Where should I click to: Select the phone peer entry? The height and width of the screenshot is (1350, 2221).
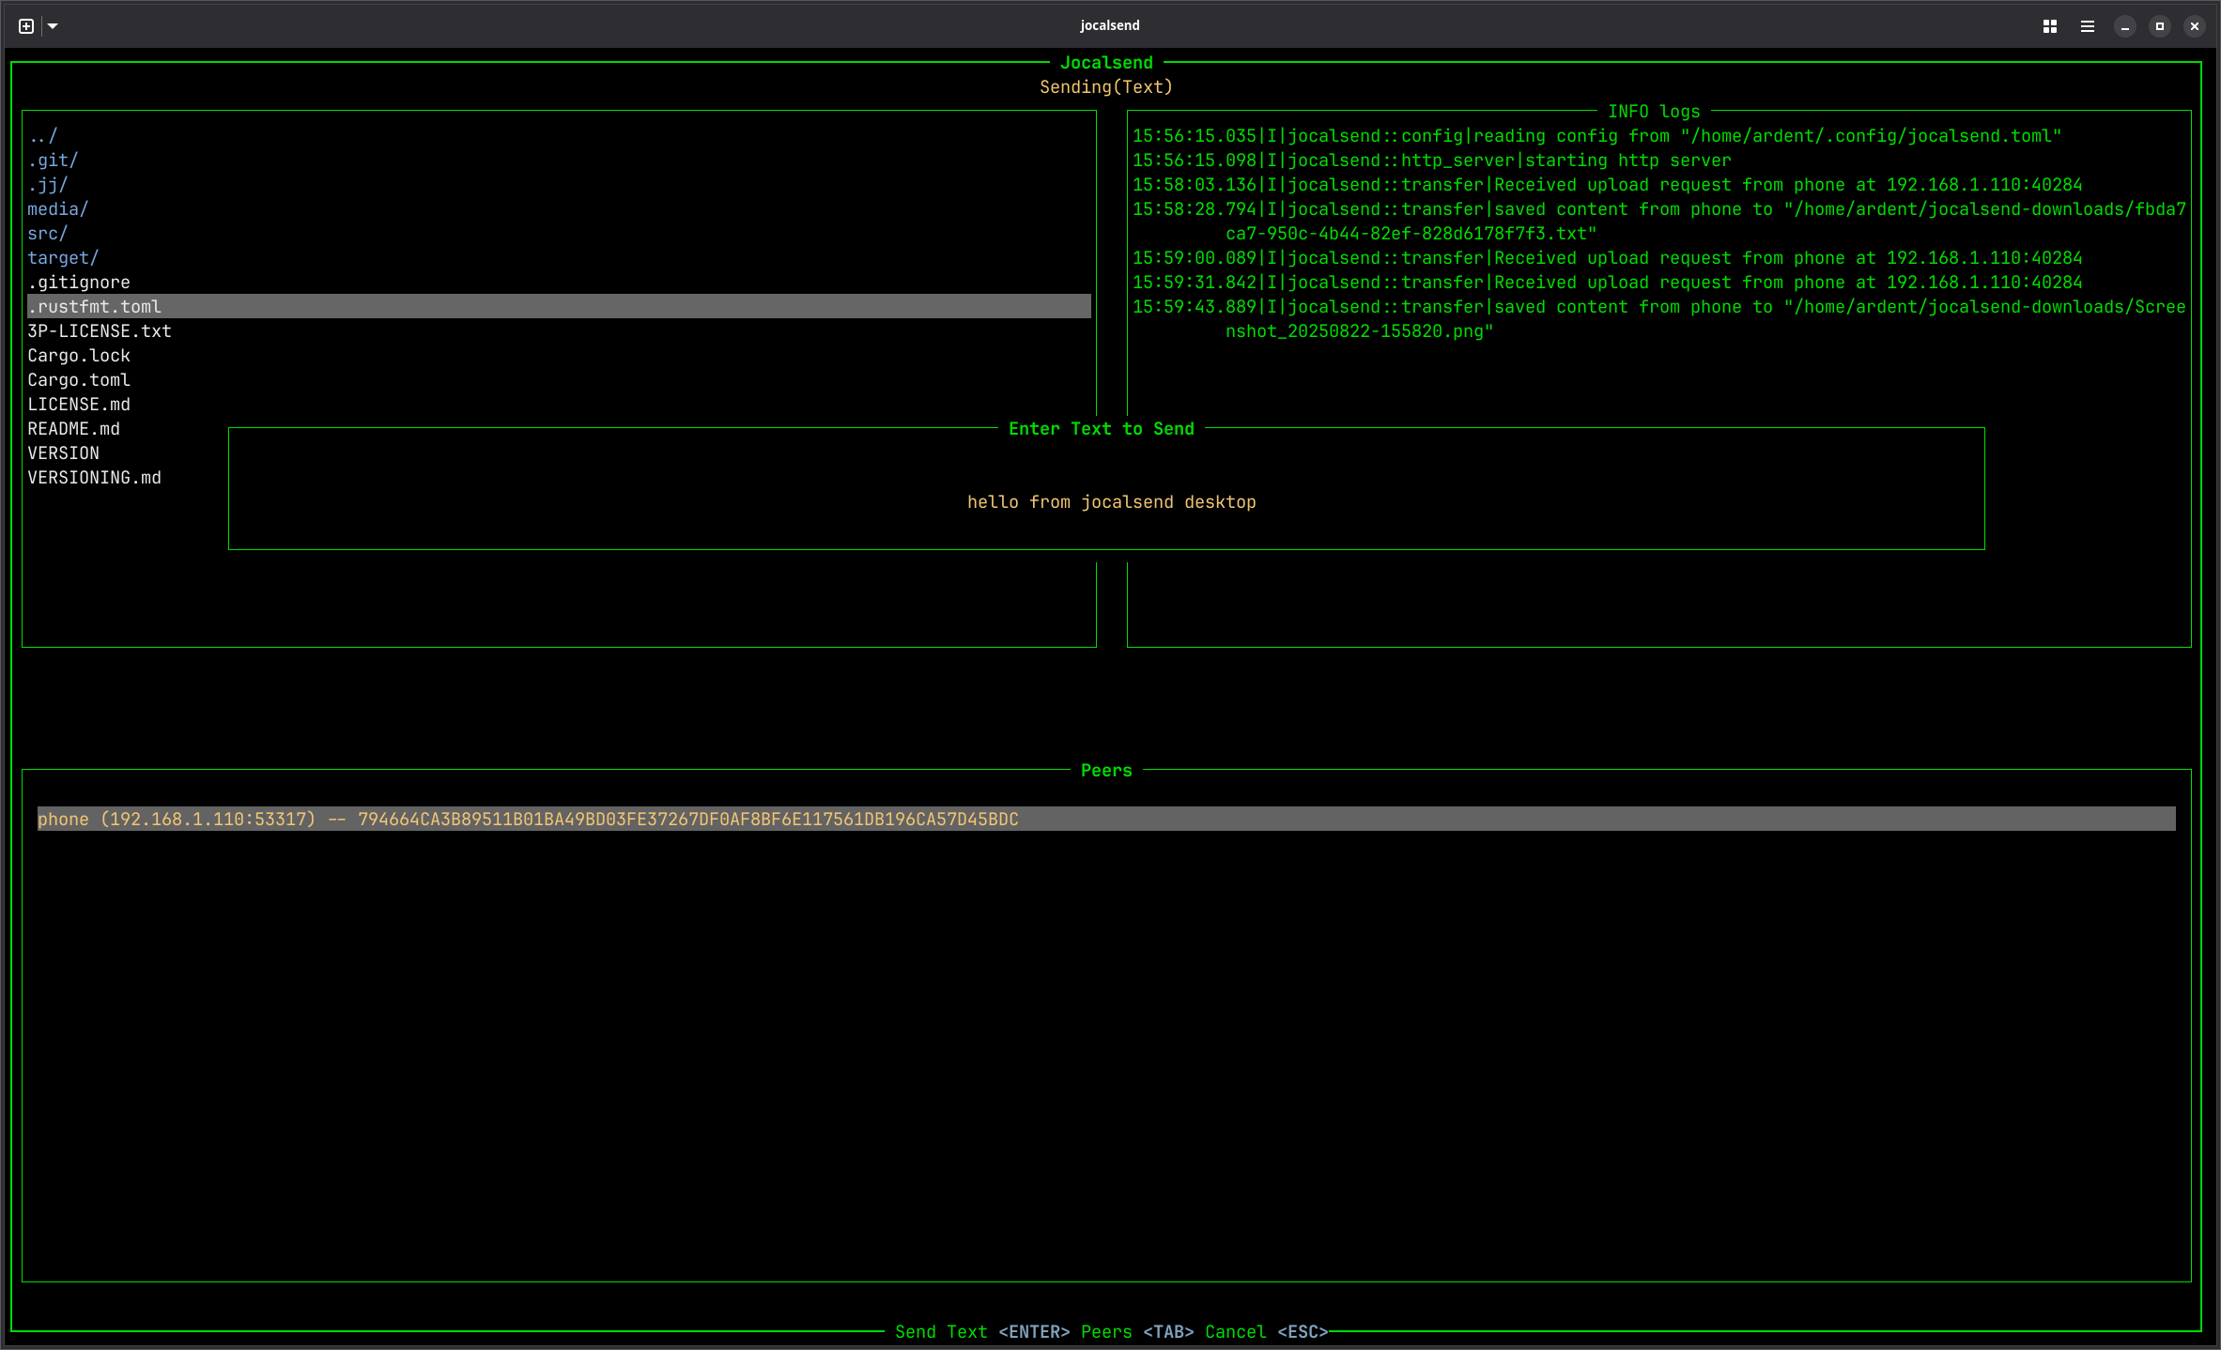[x=528, y=820]
